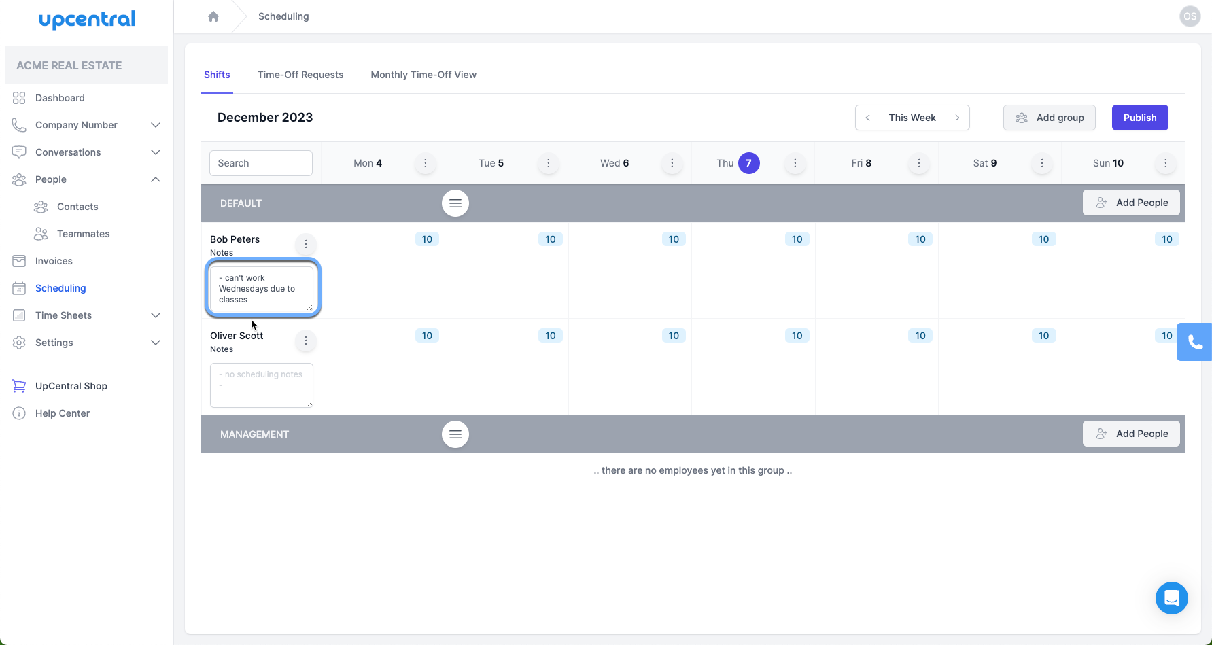Screen dimensions: 1212x645
Task: Switch to the Time-Off Requests tab
Action: coord(300,75)
